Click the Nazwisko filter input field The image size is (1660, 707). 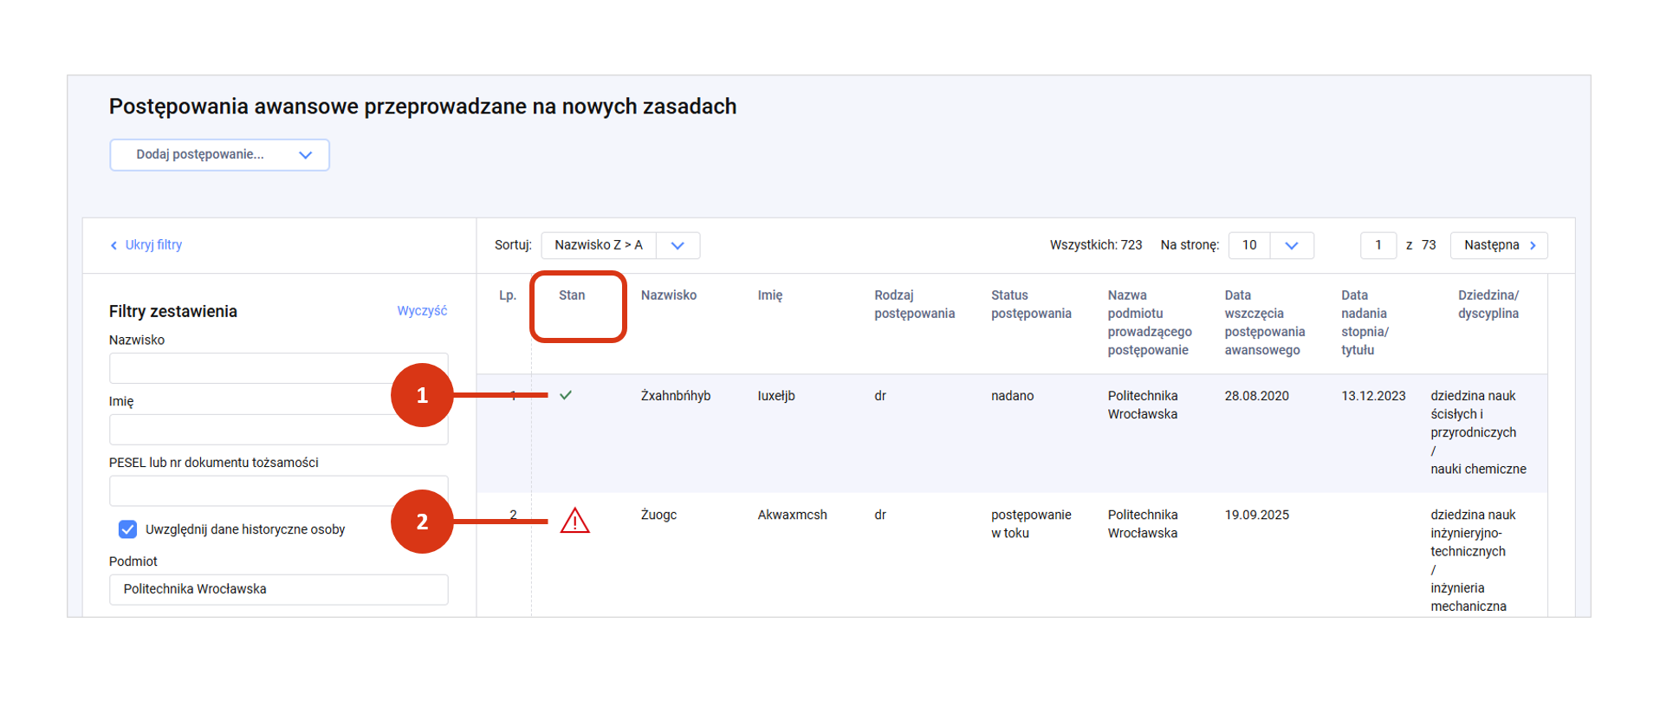251,368
